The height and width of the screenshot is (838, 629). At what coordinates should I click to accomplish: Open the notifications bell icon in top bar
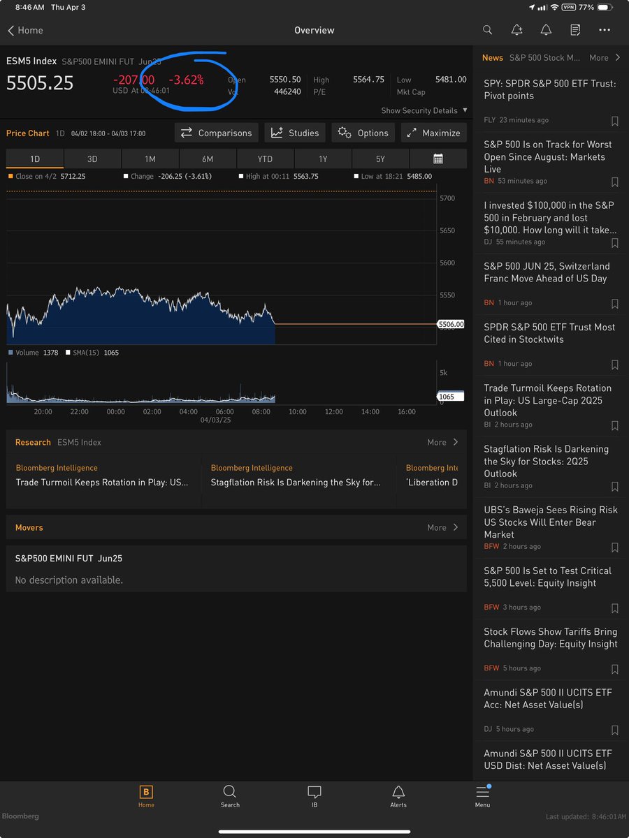[x=546, y=30]
